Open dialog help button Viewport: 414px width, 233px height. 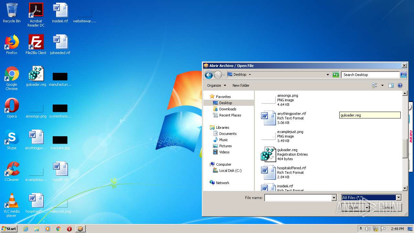[400, 85]
